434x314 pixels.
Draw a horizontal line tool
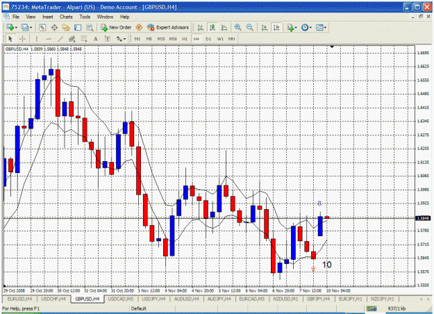click(x=49, y=39)
